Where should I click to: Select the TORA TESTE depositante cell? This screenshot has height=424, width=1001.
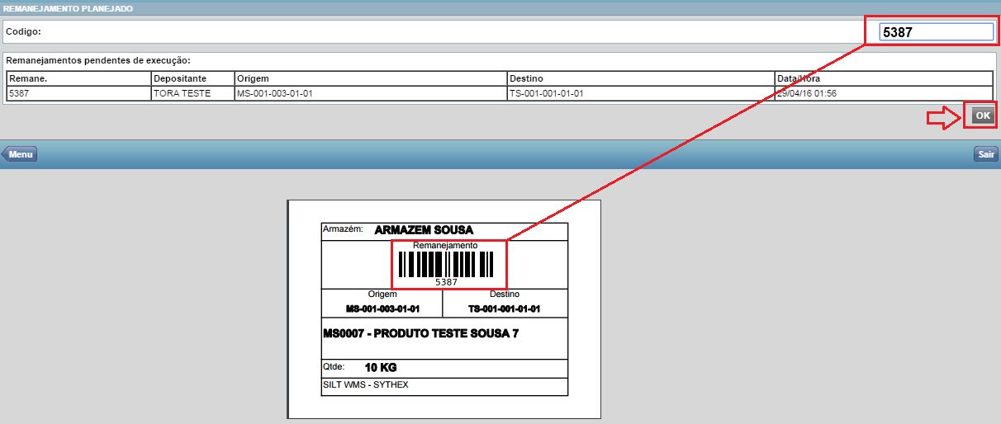pyautogui.click(x=192, y=93)
